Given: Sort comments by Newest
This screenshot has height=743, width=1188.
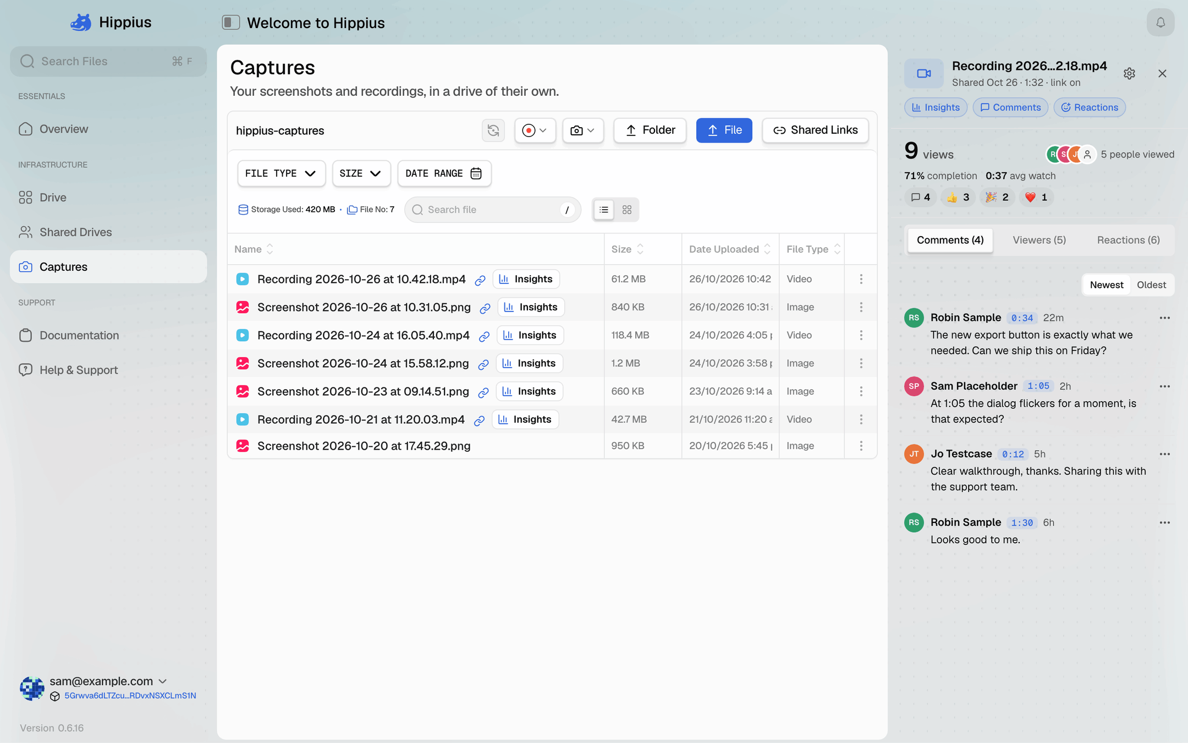Looking at the screenshot, I should coord(1107,285).
